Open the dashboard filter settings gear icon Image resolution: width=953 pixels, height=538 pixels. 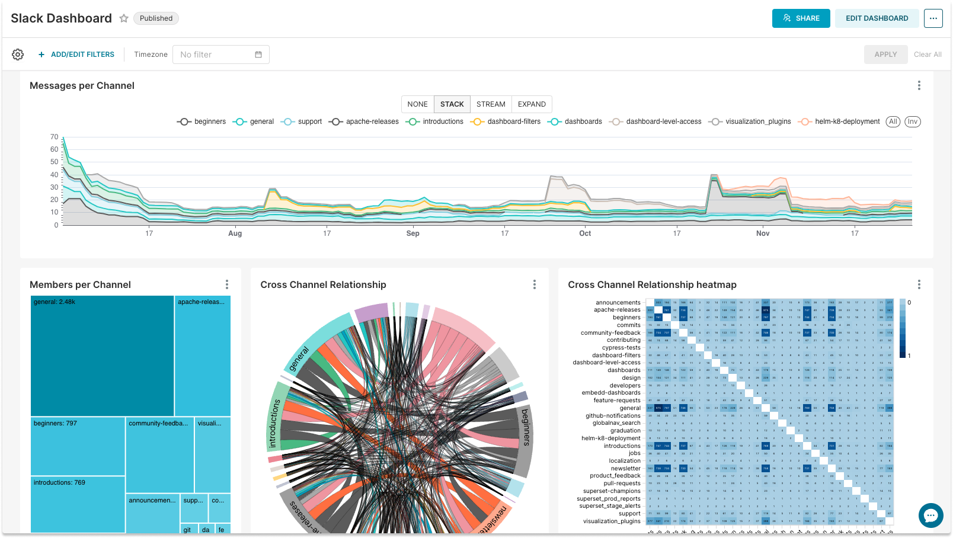point(17,54)
